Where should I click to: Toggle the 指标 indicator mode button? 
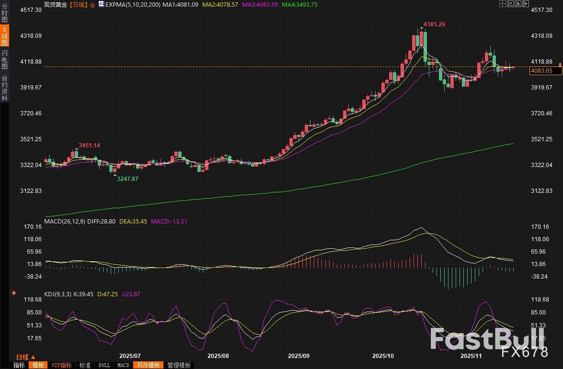coord(19,365)
